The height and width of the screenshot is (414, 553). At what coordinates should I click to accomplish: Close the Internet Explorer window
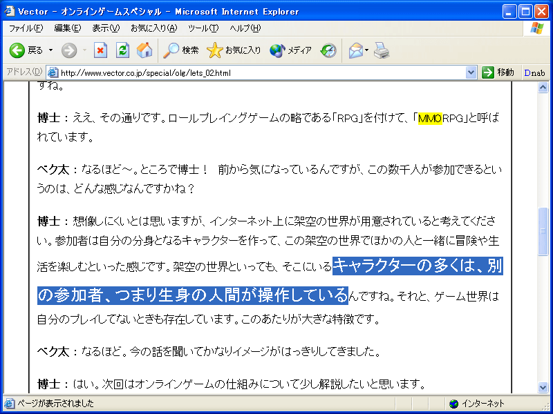[541, 12]
